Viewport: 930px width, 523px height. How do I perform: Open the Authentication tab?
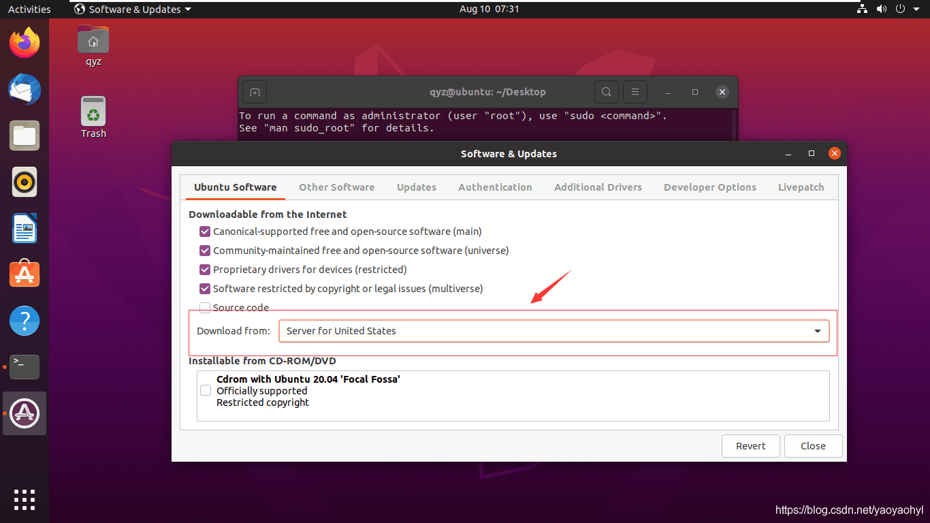click(495, 187)
